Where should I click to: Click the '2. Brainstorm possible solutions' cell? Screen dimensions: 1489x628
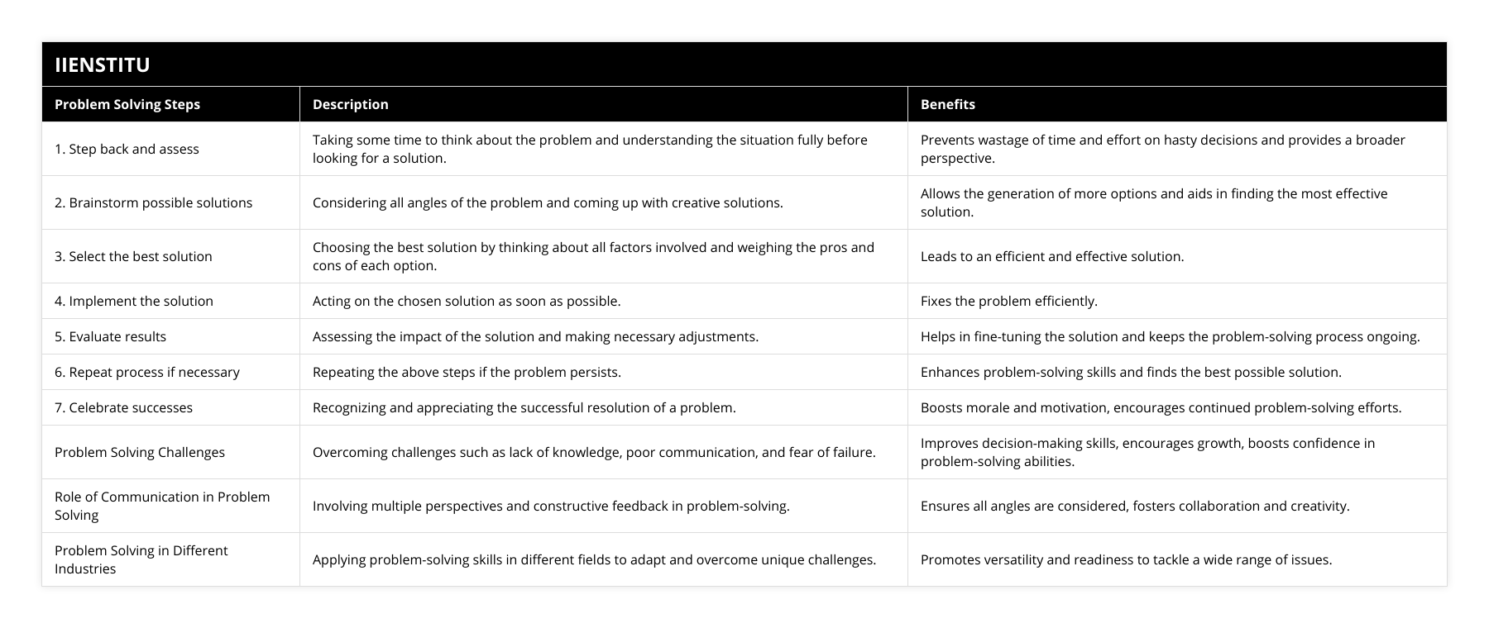[x=153, y=202]
